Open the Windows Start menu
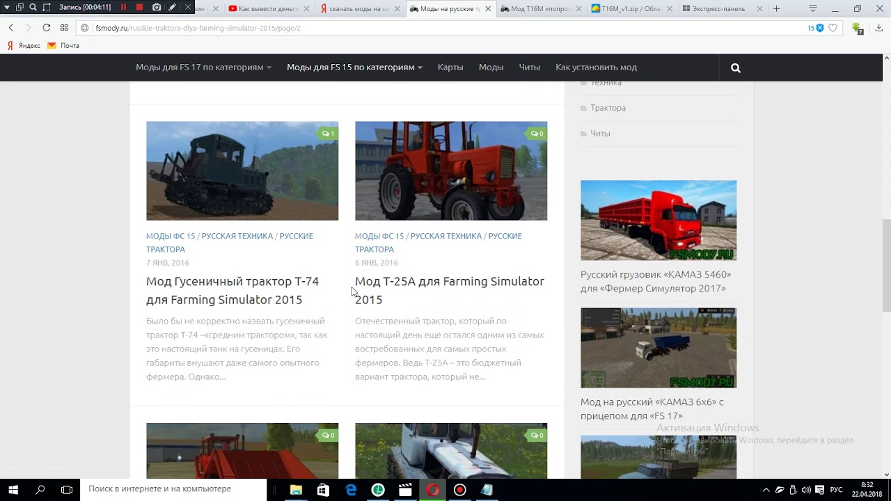This screenshot has width=891, height=501. (13, 490)
